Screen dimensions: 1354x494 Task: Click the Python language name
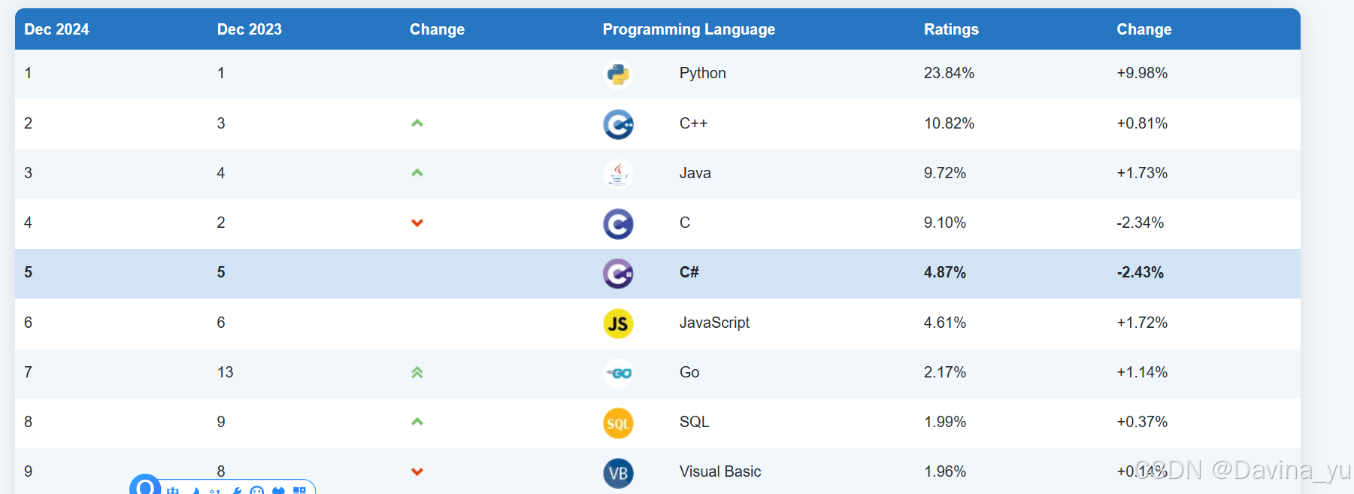pos(703,73)
